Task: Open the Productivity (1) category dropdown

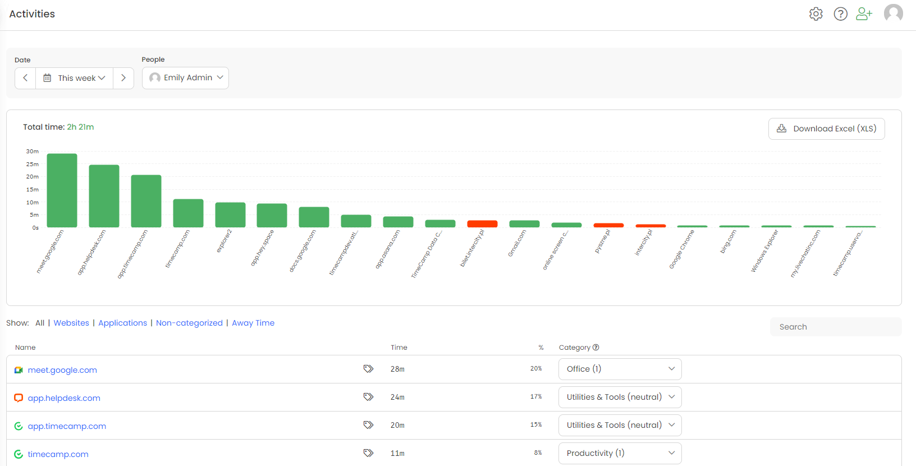Action: 620,453
